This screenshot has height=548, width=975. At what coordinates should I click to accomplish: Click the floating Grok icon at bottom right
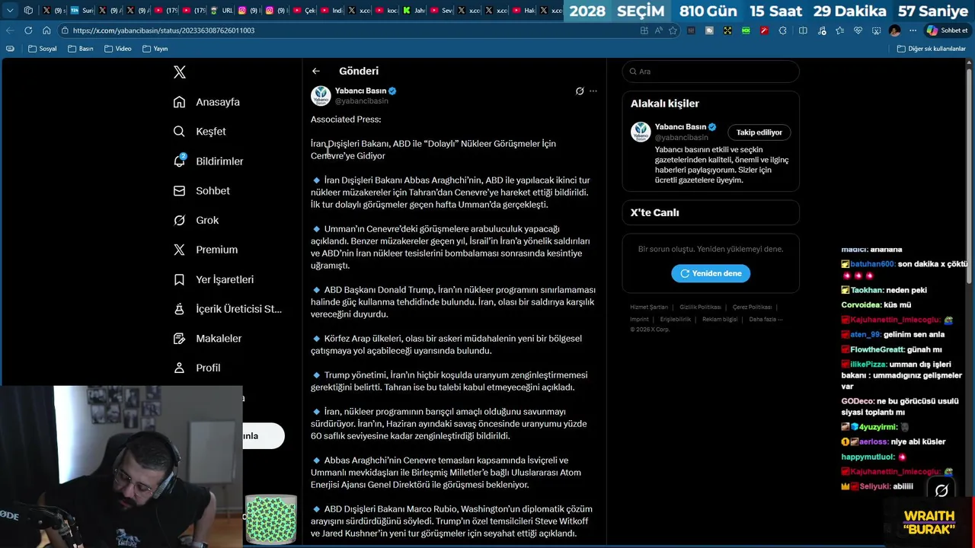(x=941, y=491)
